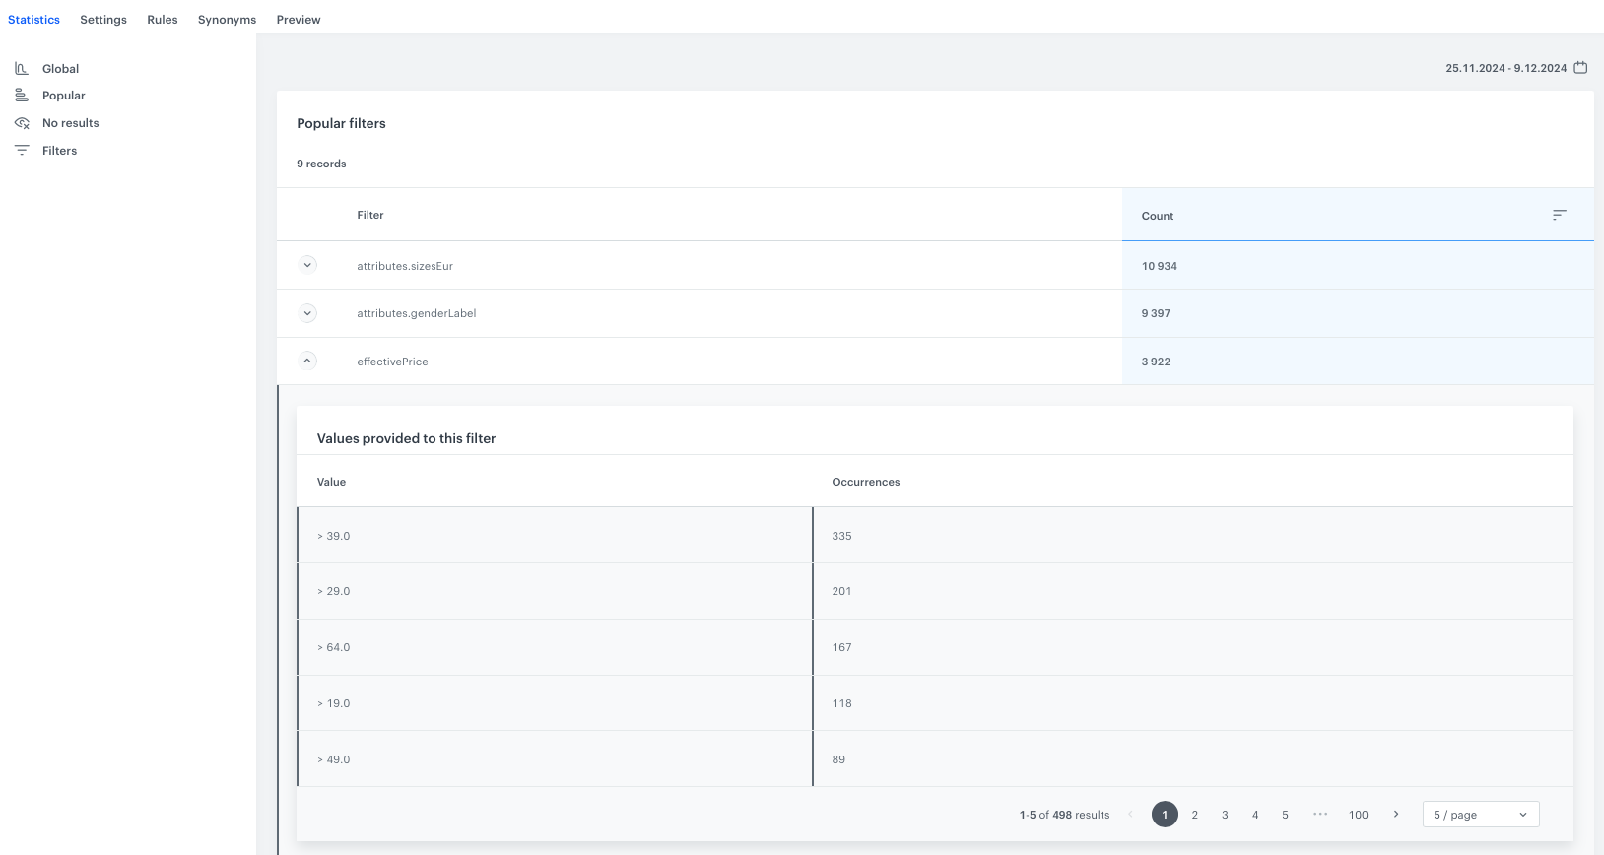Viewport: 1604px width, 855px height.
Task: Go to next page using arrow
Action: coord(1396,815)
